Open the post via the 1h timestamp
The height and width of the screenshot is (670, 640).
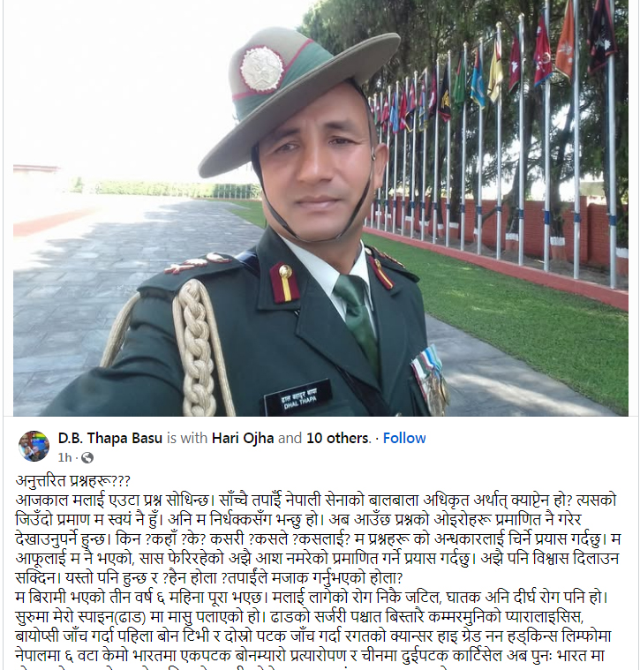pos(64,457)
